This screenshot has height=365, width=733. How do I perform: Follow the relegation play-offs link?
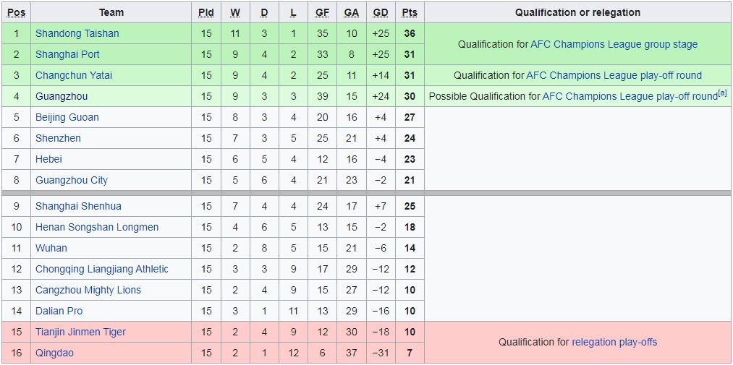(614, 342)
